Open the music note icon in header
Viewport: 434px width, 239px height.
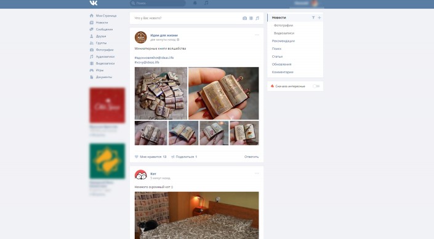pyautogui.click(x=206, y=3)
